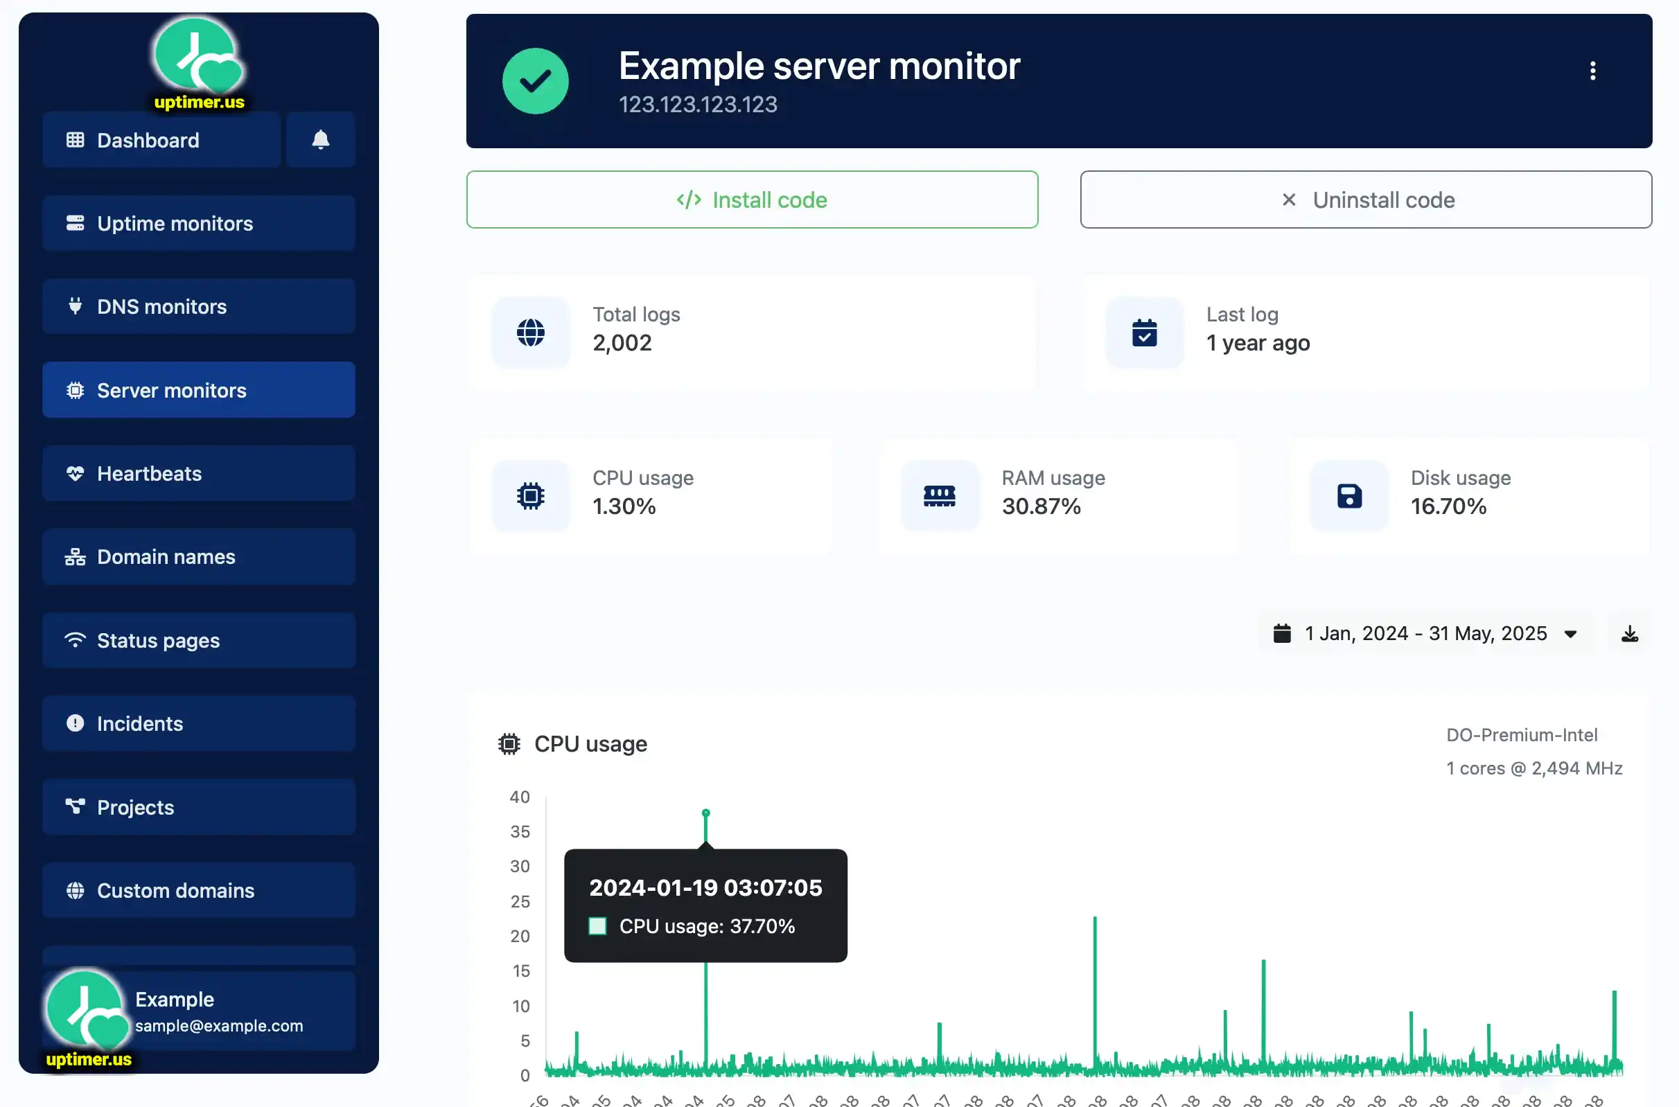Click the Install code button

752,199
